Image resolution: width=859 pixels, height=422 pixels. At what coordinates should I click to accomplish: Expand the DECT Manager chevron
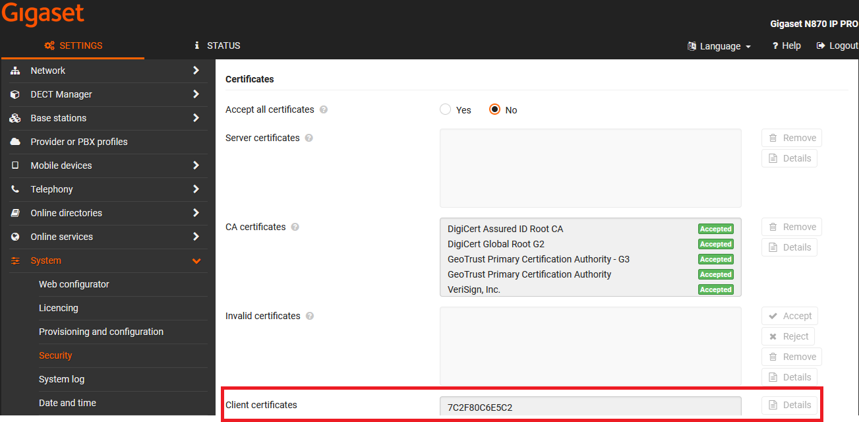[x=196, y=94]
